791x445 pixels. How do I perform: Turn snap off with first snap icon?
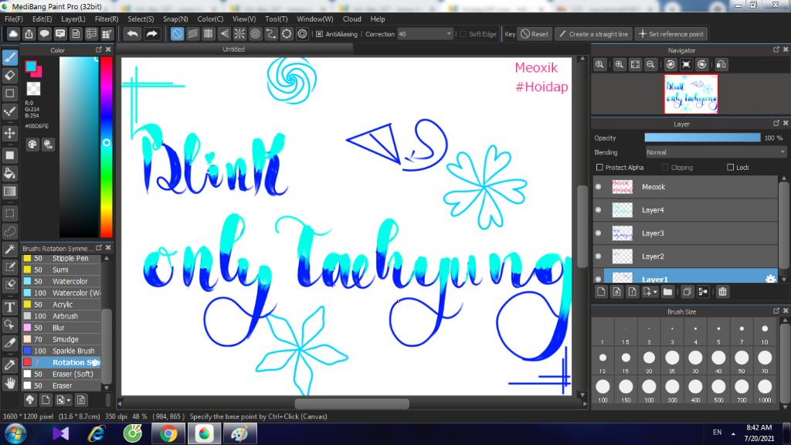click(177, 34)
